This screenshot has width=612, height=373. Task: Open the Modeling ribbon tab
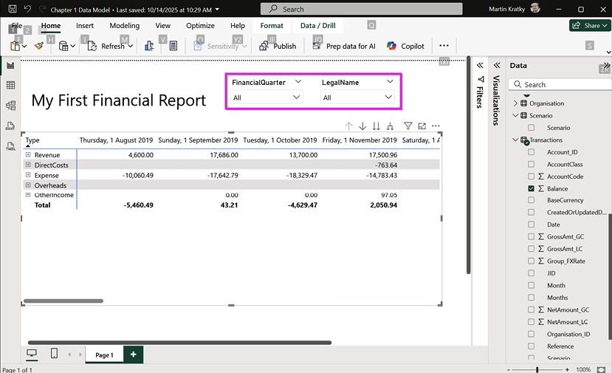coord(124,26)
